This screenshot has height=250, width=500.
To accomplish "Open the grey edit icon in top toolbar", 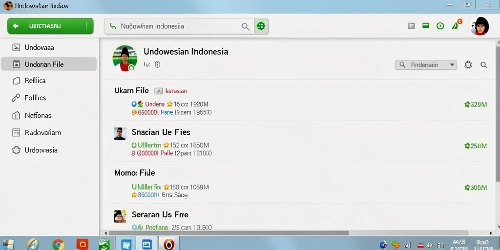I will coord(411,26).
